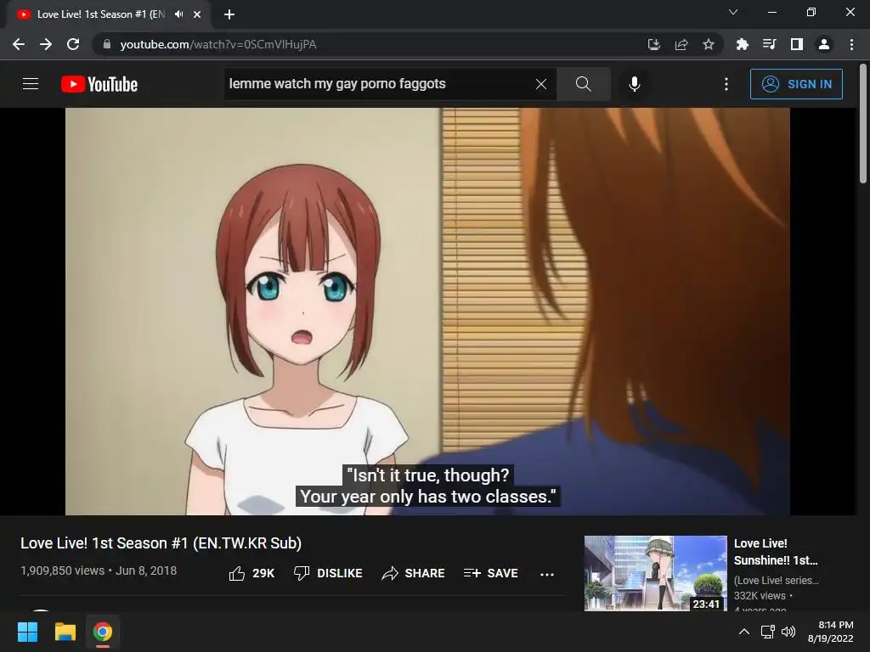This screenshot has width=870, height=652.
Task: Show hidden system tray icons
Action: point(744,632)
